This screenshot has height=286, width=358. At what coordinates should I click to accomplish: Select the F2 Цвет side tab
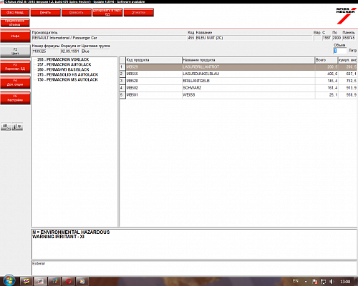pos(15,51)
